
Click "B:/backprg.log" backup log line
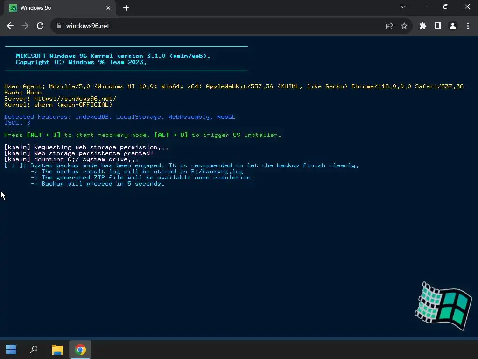(x=137, y=172)
